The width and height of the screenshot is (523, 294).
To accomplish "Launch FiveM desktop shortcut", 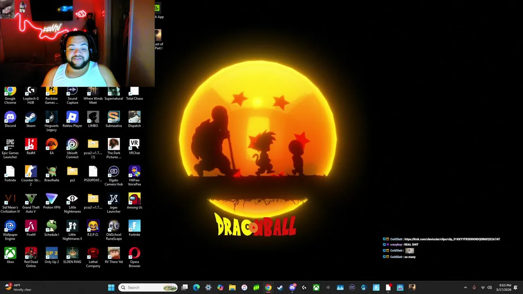I will (31, 228).
